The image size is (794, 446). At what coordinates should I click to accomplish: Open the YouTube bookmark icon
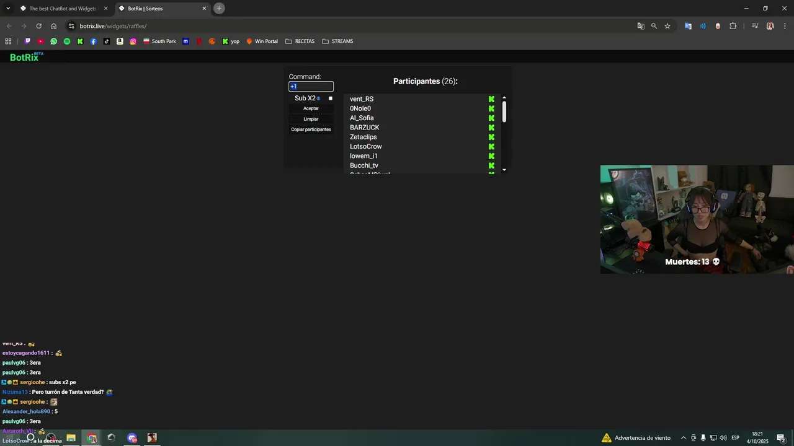point(40,42)
